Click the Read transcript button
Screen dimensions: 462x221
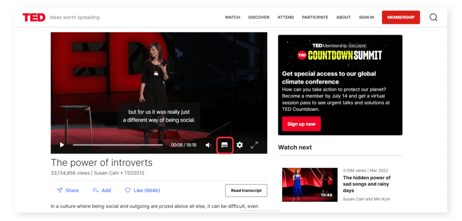coord(246,190)
